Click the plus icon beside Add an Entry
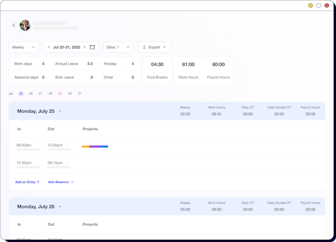 [x=38, y=182]
